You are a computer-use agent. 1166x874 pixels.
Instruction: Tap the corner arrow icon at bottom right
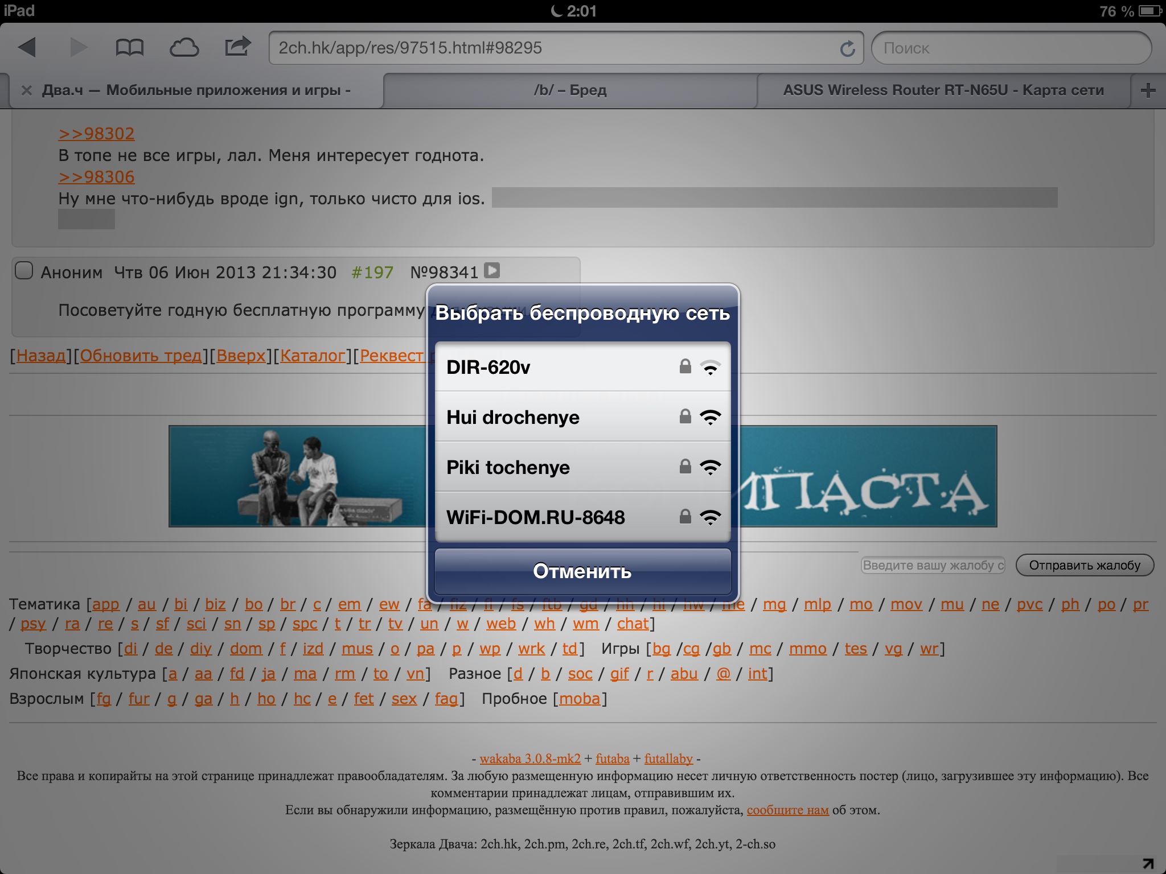pyautogui.click(x=1148, y=864)
